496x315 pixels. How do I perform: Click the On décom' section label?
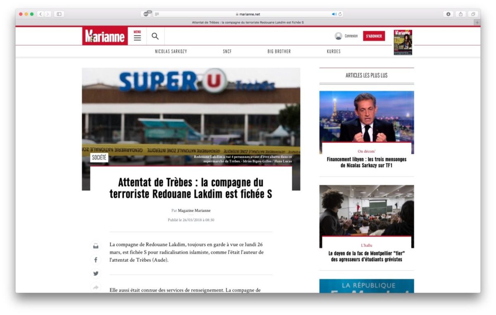367,151
